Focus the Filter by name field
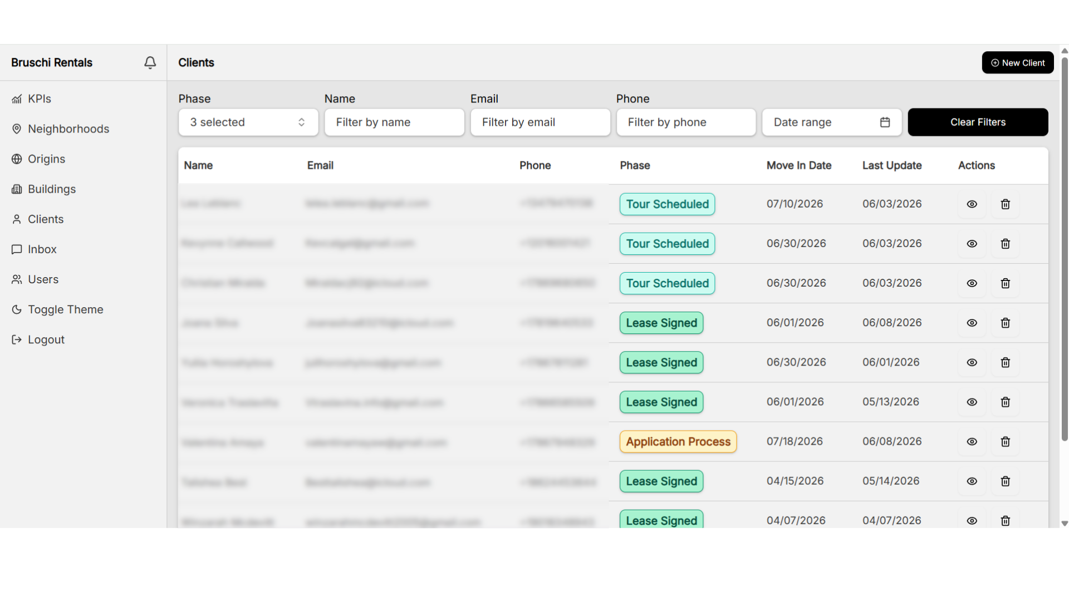 (394, 122)
